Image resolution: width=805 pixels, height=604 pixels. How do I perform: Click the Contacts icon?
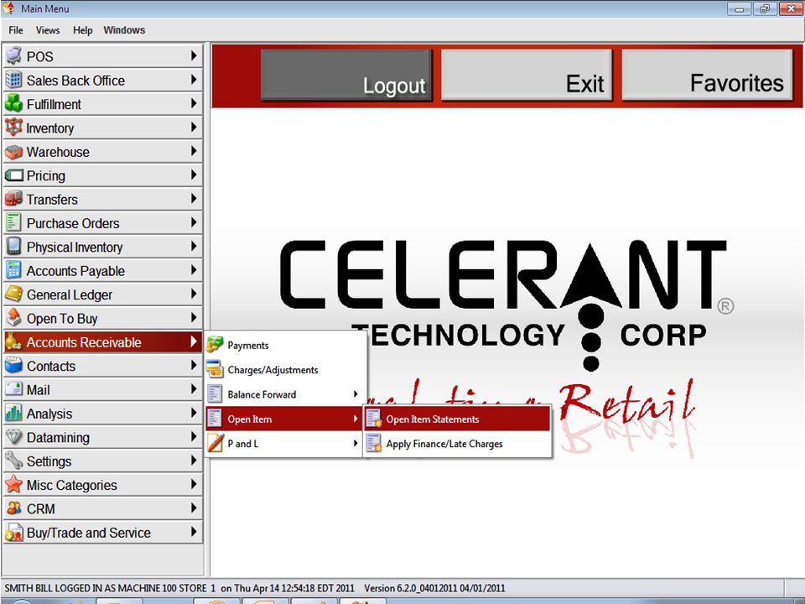pyautogui.click(x=14, y=366)
